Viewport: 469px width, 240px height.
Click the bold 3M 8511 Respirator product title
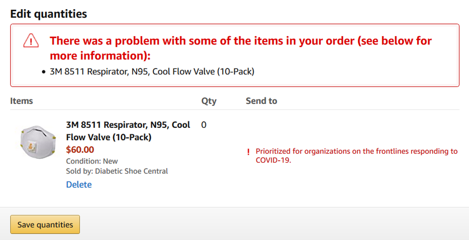tap(128, 131)
